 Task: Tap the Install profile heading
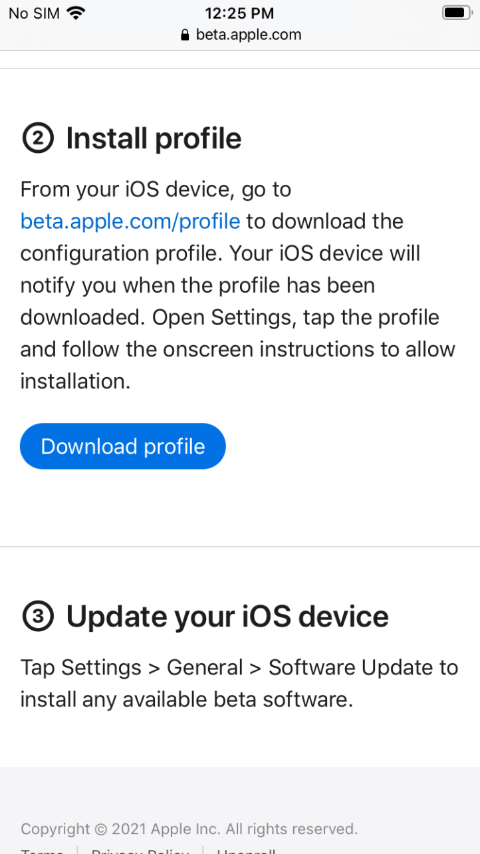pyautogui.click(x=154, y=139)
